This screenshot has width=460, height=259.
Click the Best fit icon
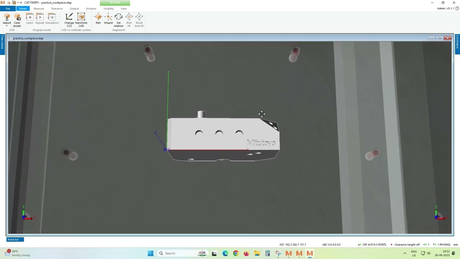pyautogui.click(x=129, y=17)
